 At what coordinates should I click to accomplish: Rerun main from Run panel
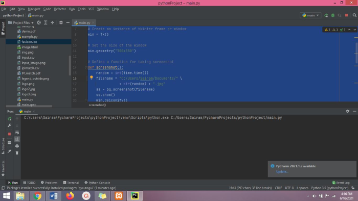[9, 118]
